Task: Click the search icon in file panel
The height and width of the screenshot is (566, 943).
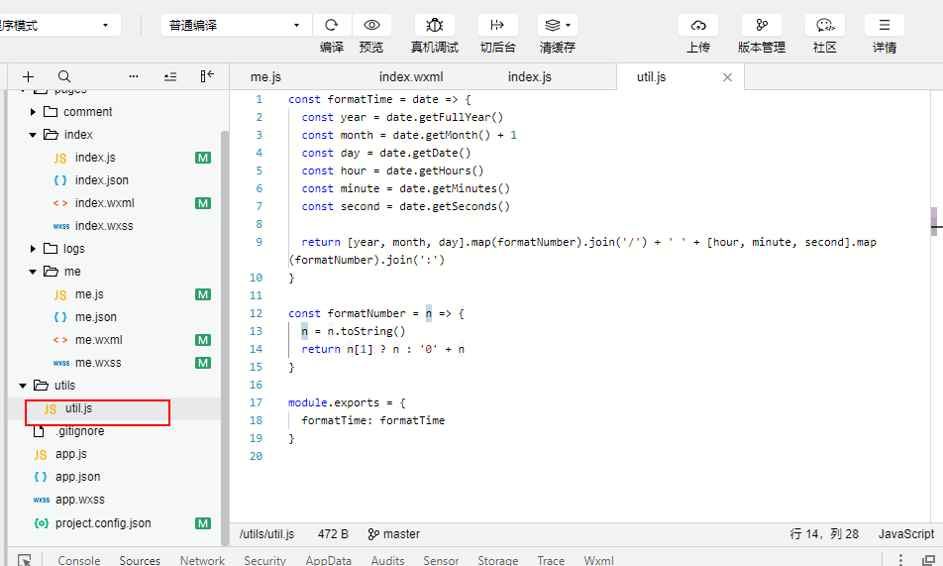Action: (64, 76)
